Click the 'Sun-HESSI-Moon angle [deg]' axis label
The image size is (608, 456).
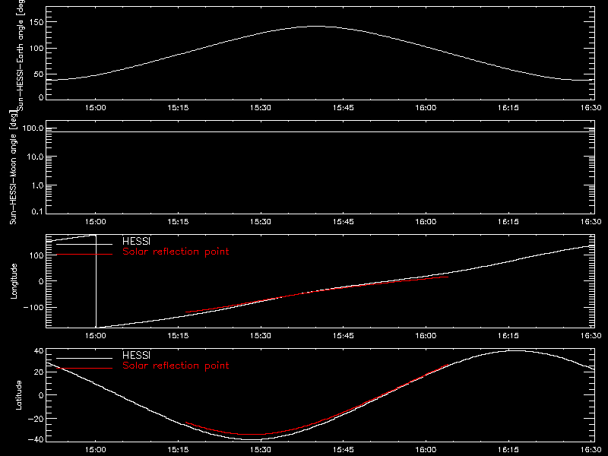point(13,168)
